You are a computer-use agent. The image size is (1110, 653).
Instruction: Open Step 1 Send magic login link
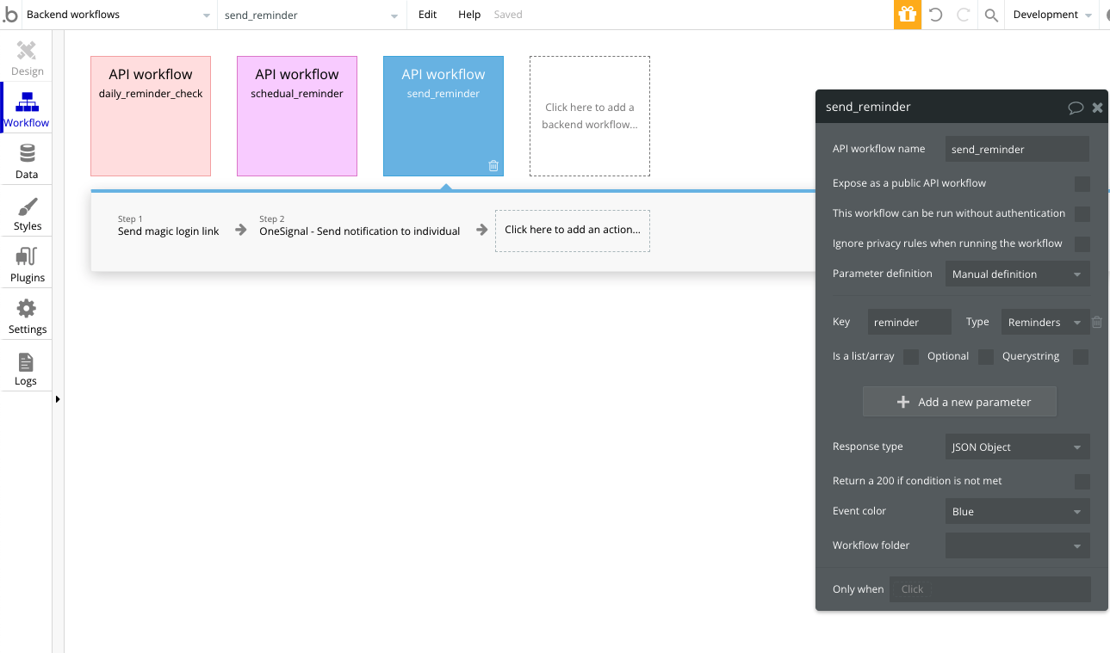coord(169,226)
